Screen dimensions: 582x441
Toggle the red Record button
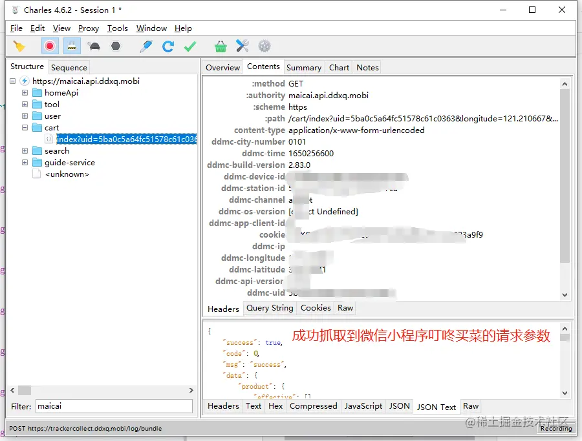[x=49, y=46]
